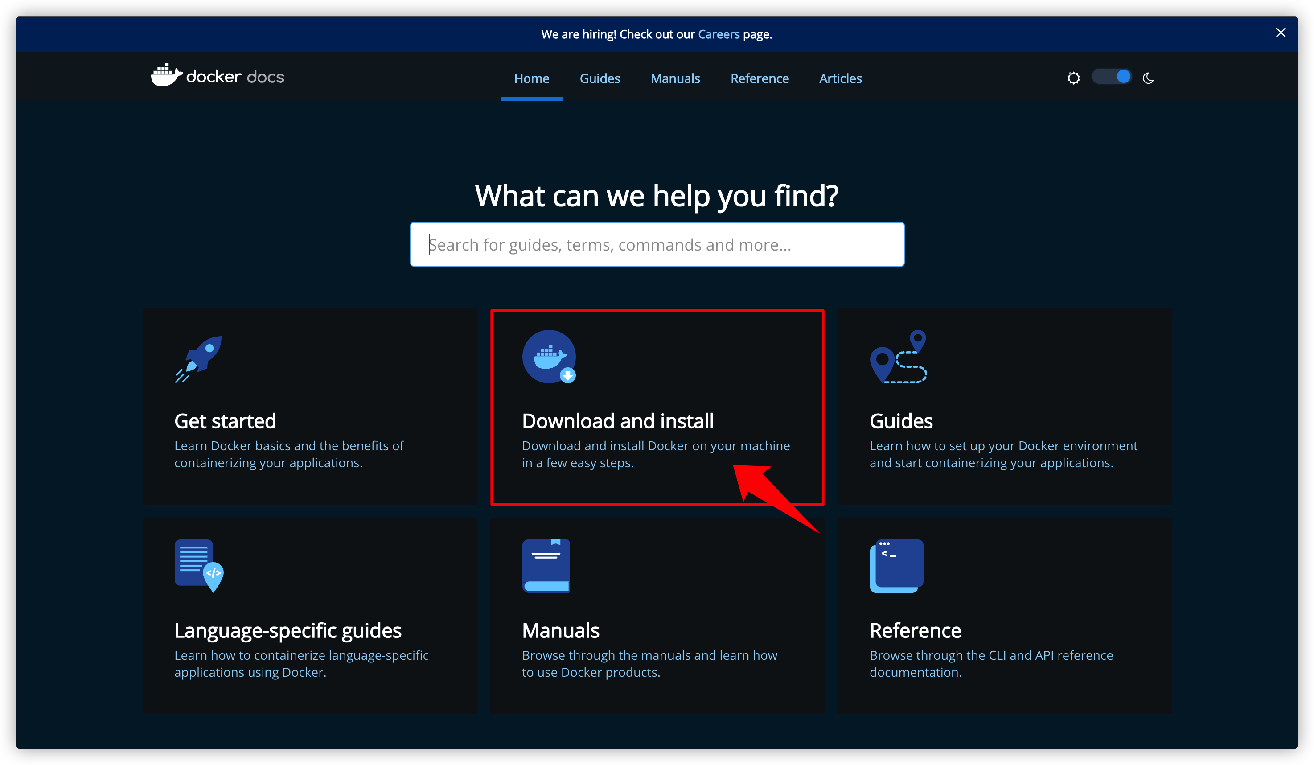1314x765 pixels.
Task: Open the Manuals navigation tab
Action: (x=675, y=79)
